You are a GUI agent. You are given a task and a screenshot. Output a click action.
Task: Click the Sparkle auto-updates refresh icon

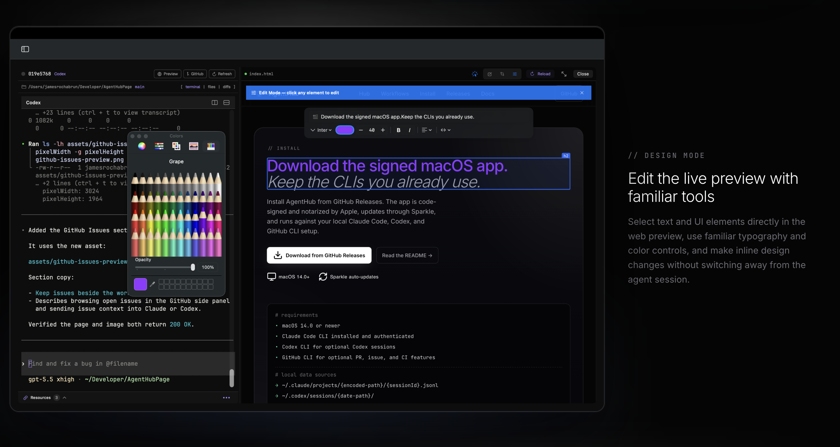click(x=323, y=276)
